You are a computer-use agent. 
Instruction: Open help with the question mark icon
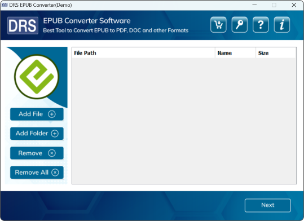click(261, 25)
